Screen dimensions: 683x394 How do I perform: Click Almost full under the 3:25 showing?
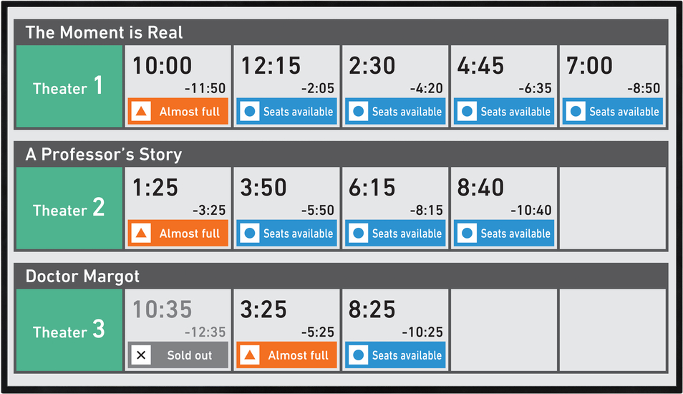point(299,355)
